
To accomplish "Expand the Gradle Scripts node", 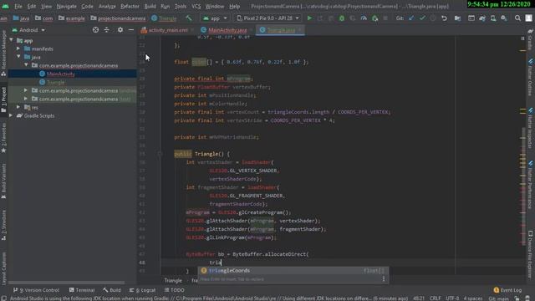I will pos(11,115).
